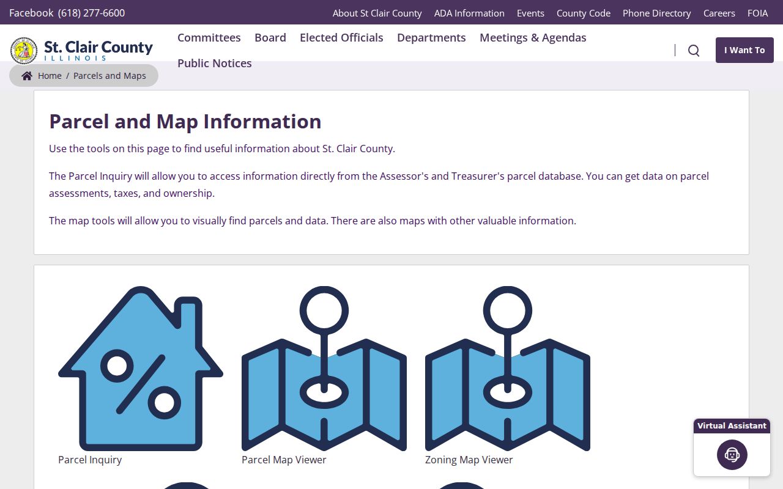Screen dimensions: 783x489
Task: Open the Elected Officials menu
Action: click(341, 37)
